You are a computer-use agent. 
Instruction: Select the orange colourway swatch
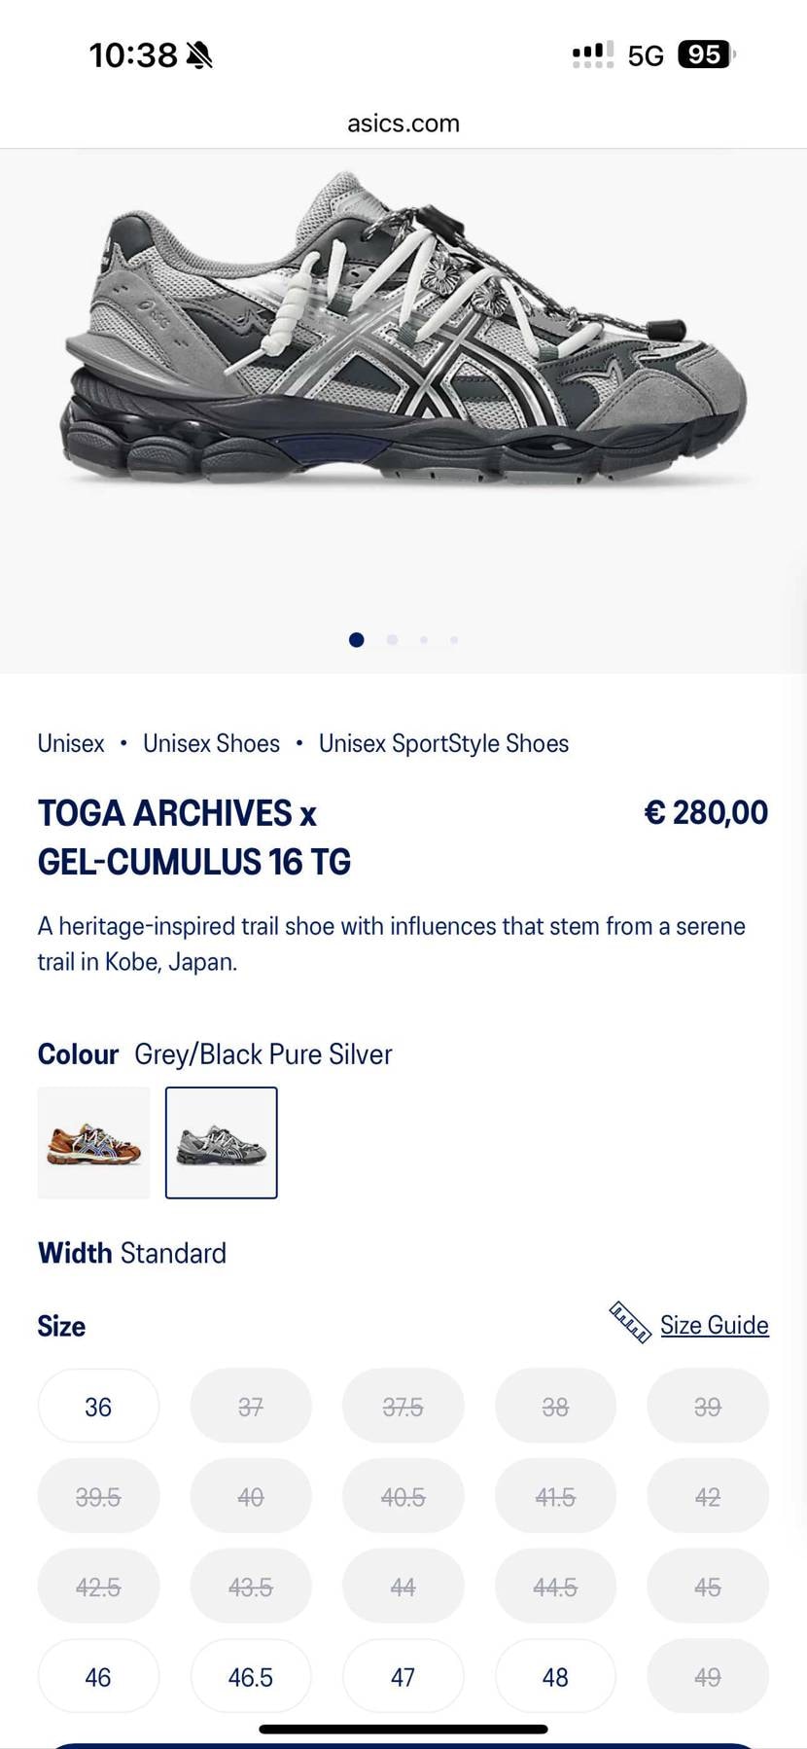coord(94,1143)
